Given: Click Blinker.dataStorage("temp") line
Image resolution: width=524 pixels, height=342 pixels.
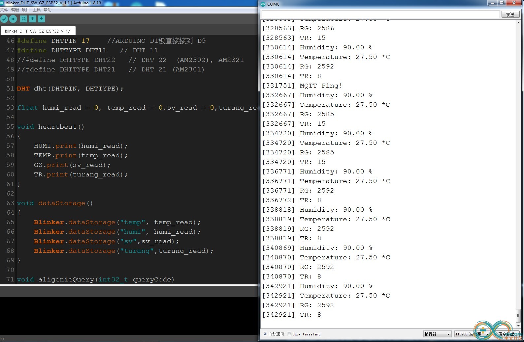Looking at the screenshot, I should pyautogui.click(x=117, y=222).
